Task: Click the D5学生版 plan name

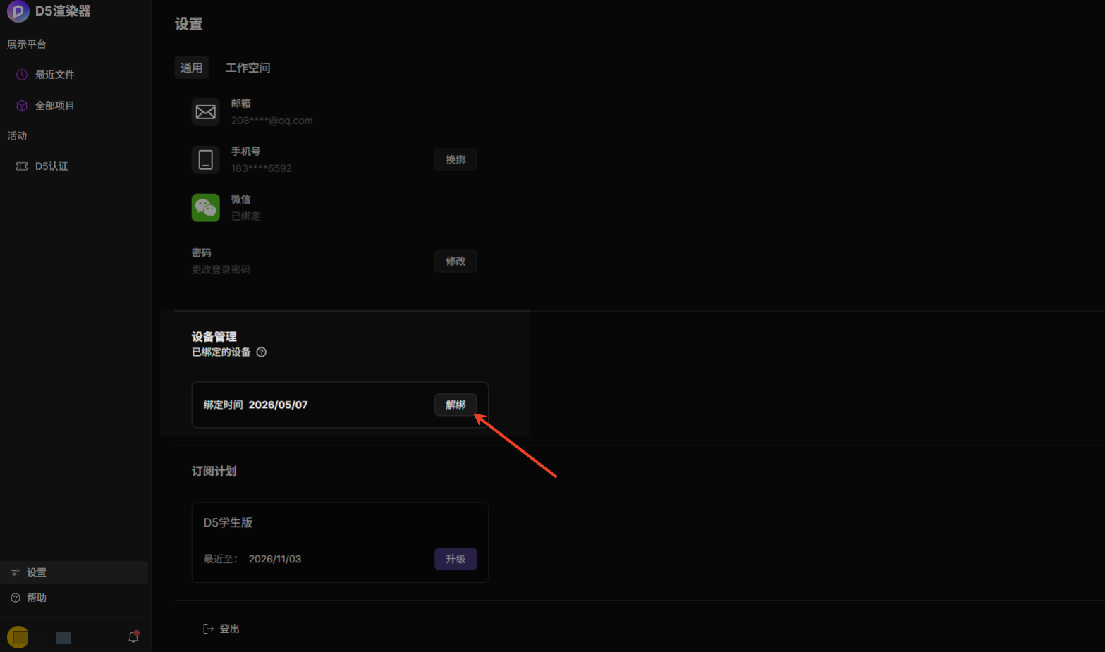Action: (228, 522)
